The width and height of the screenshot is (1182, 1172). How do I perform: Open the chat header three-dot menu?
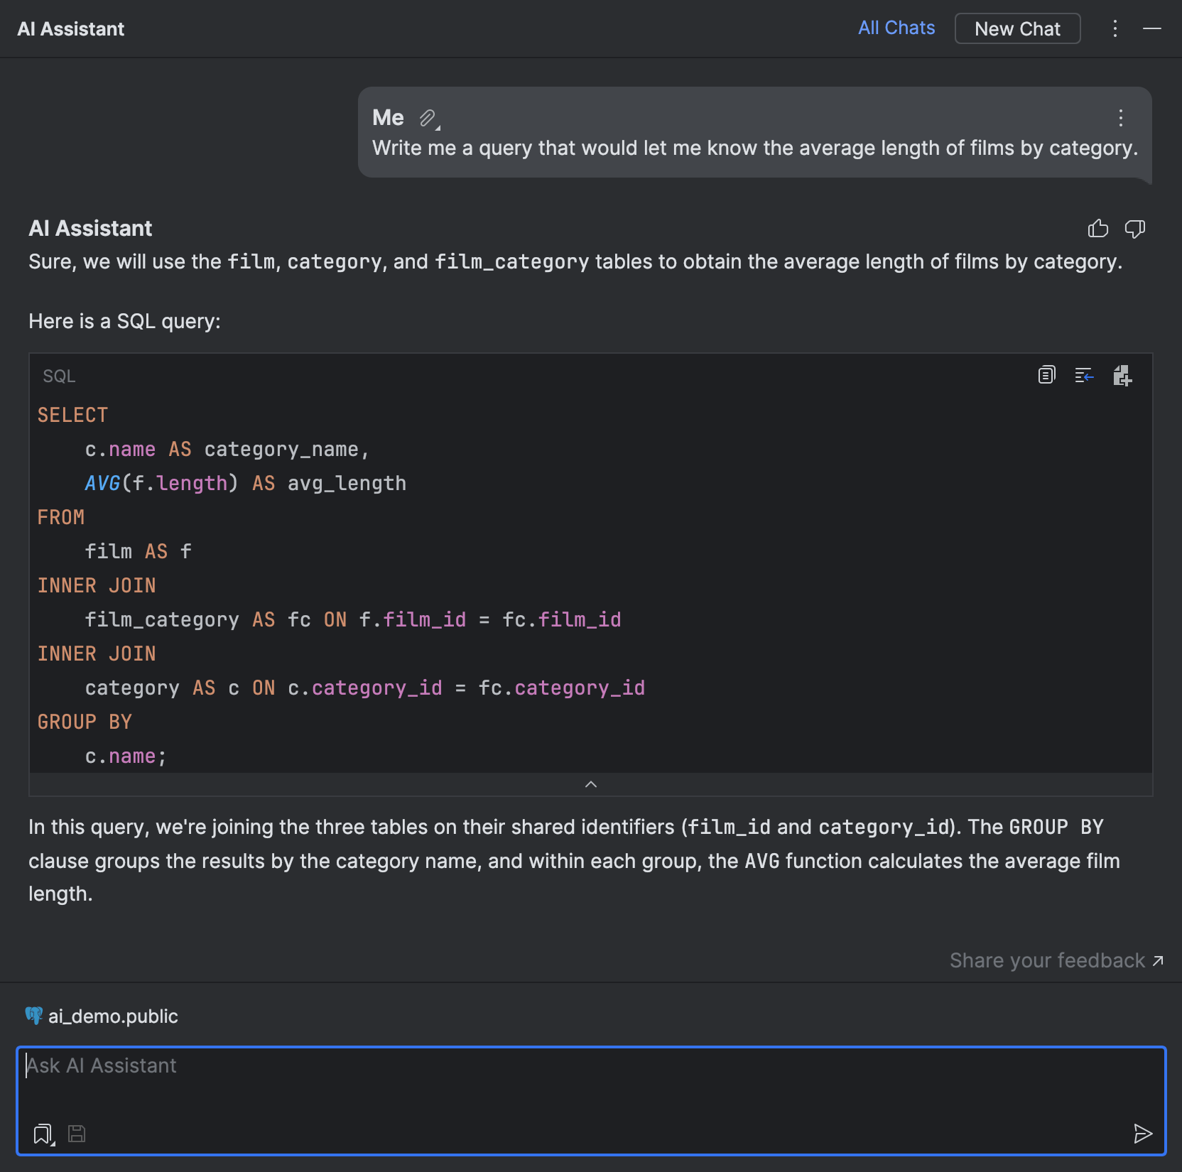click(x=1115, y=28)
